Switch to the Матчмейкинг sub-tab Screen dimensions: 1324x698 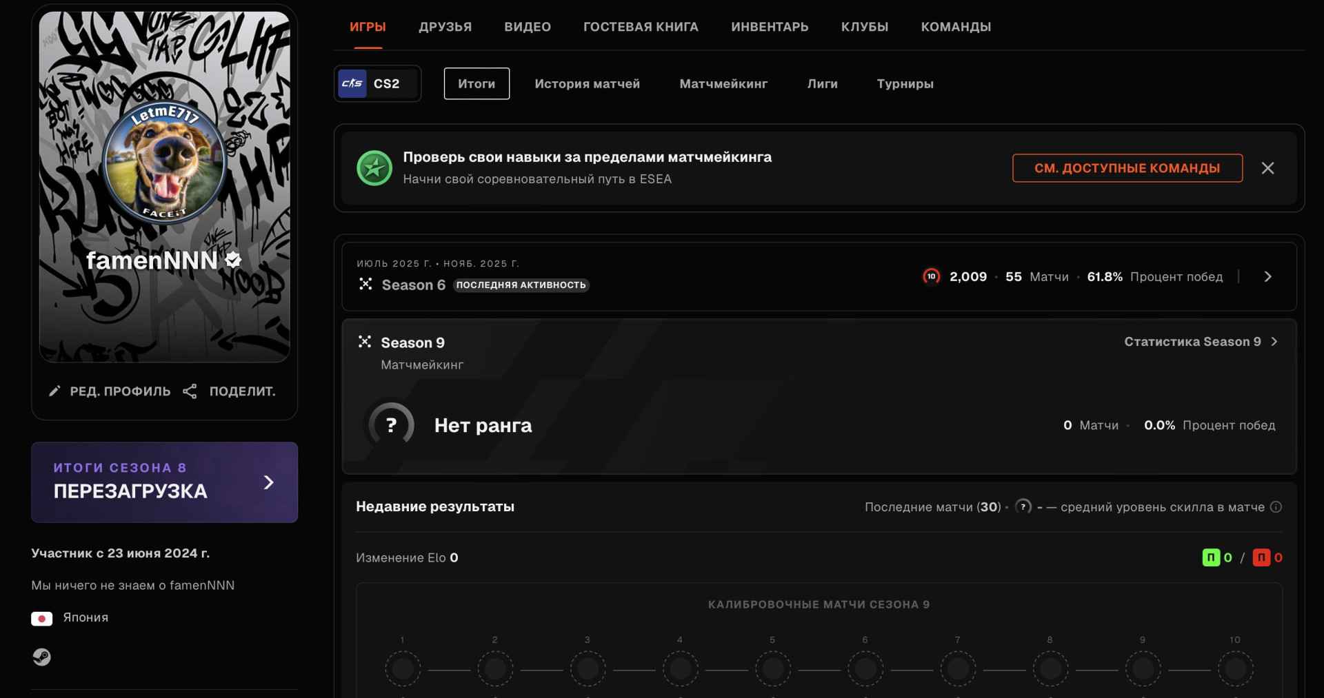click(723, 83)
